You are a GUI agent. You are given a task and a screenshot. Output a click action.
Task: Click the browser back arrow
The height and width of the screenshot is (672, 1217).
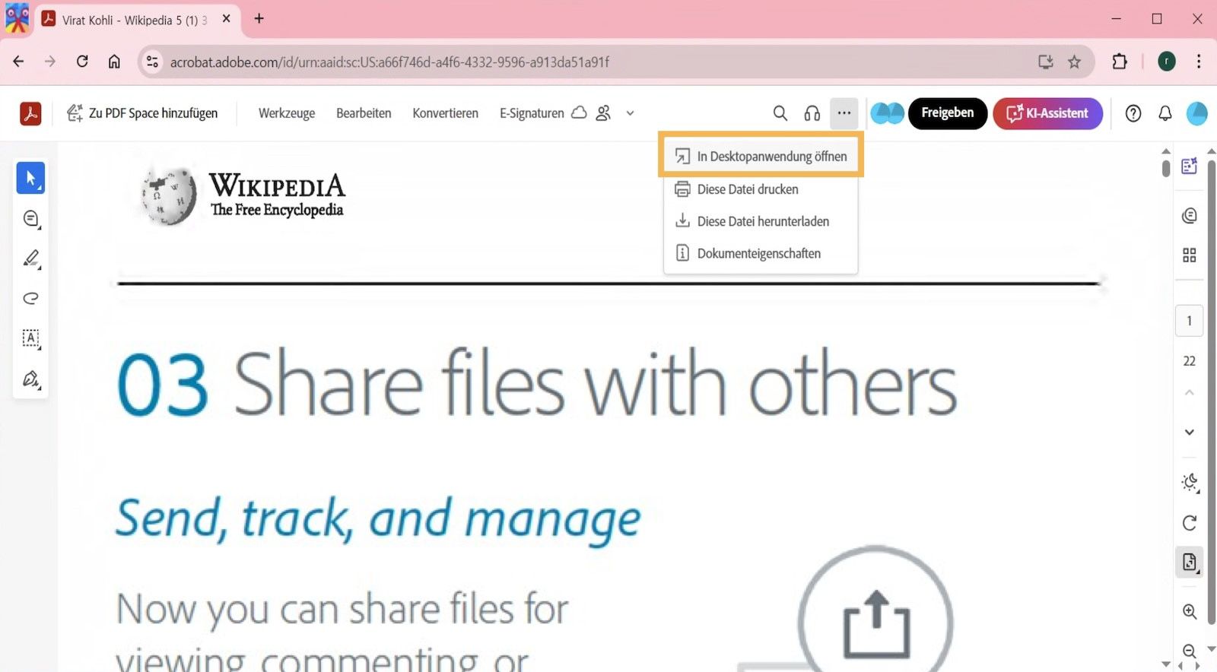click(19, 62)
